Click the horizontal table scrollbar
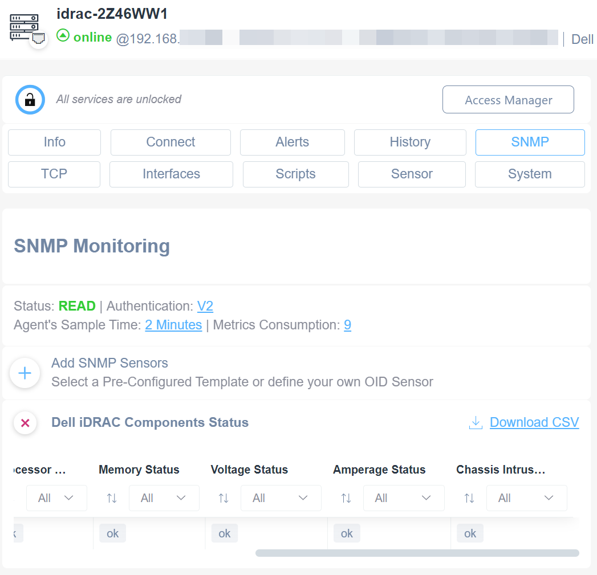The height and width of the screenshot is (575, 597). click(x=417, y=553)
